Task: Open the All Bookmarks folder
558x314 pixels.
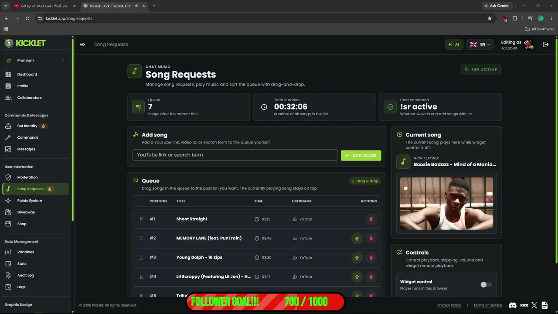Action: tap(539, 29)
